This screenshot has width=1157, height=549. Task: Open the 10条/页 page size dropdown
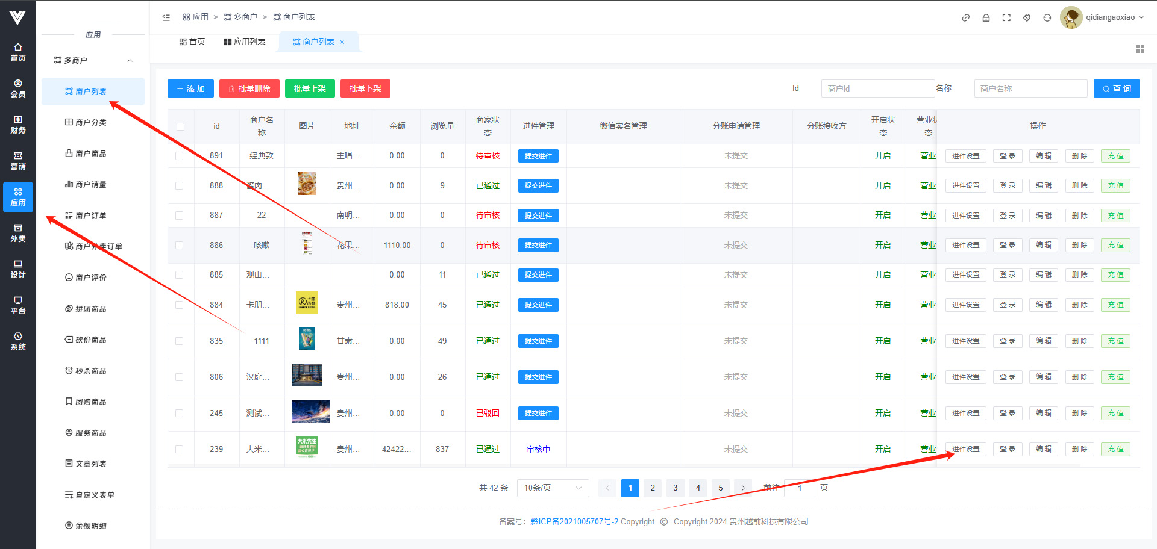click(553, 488)
